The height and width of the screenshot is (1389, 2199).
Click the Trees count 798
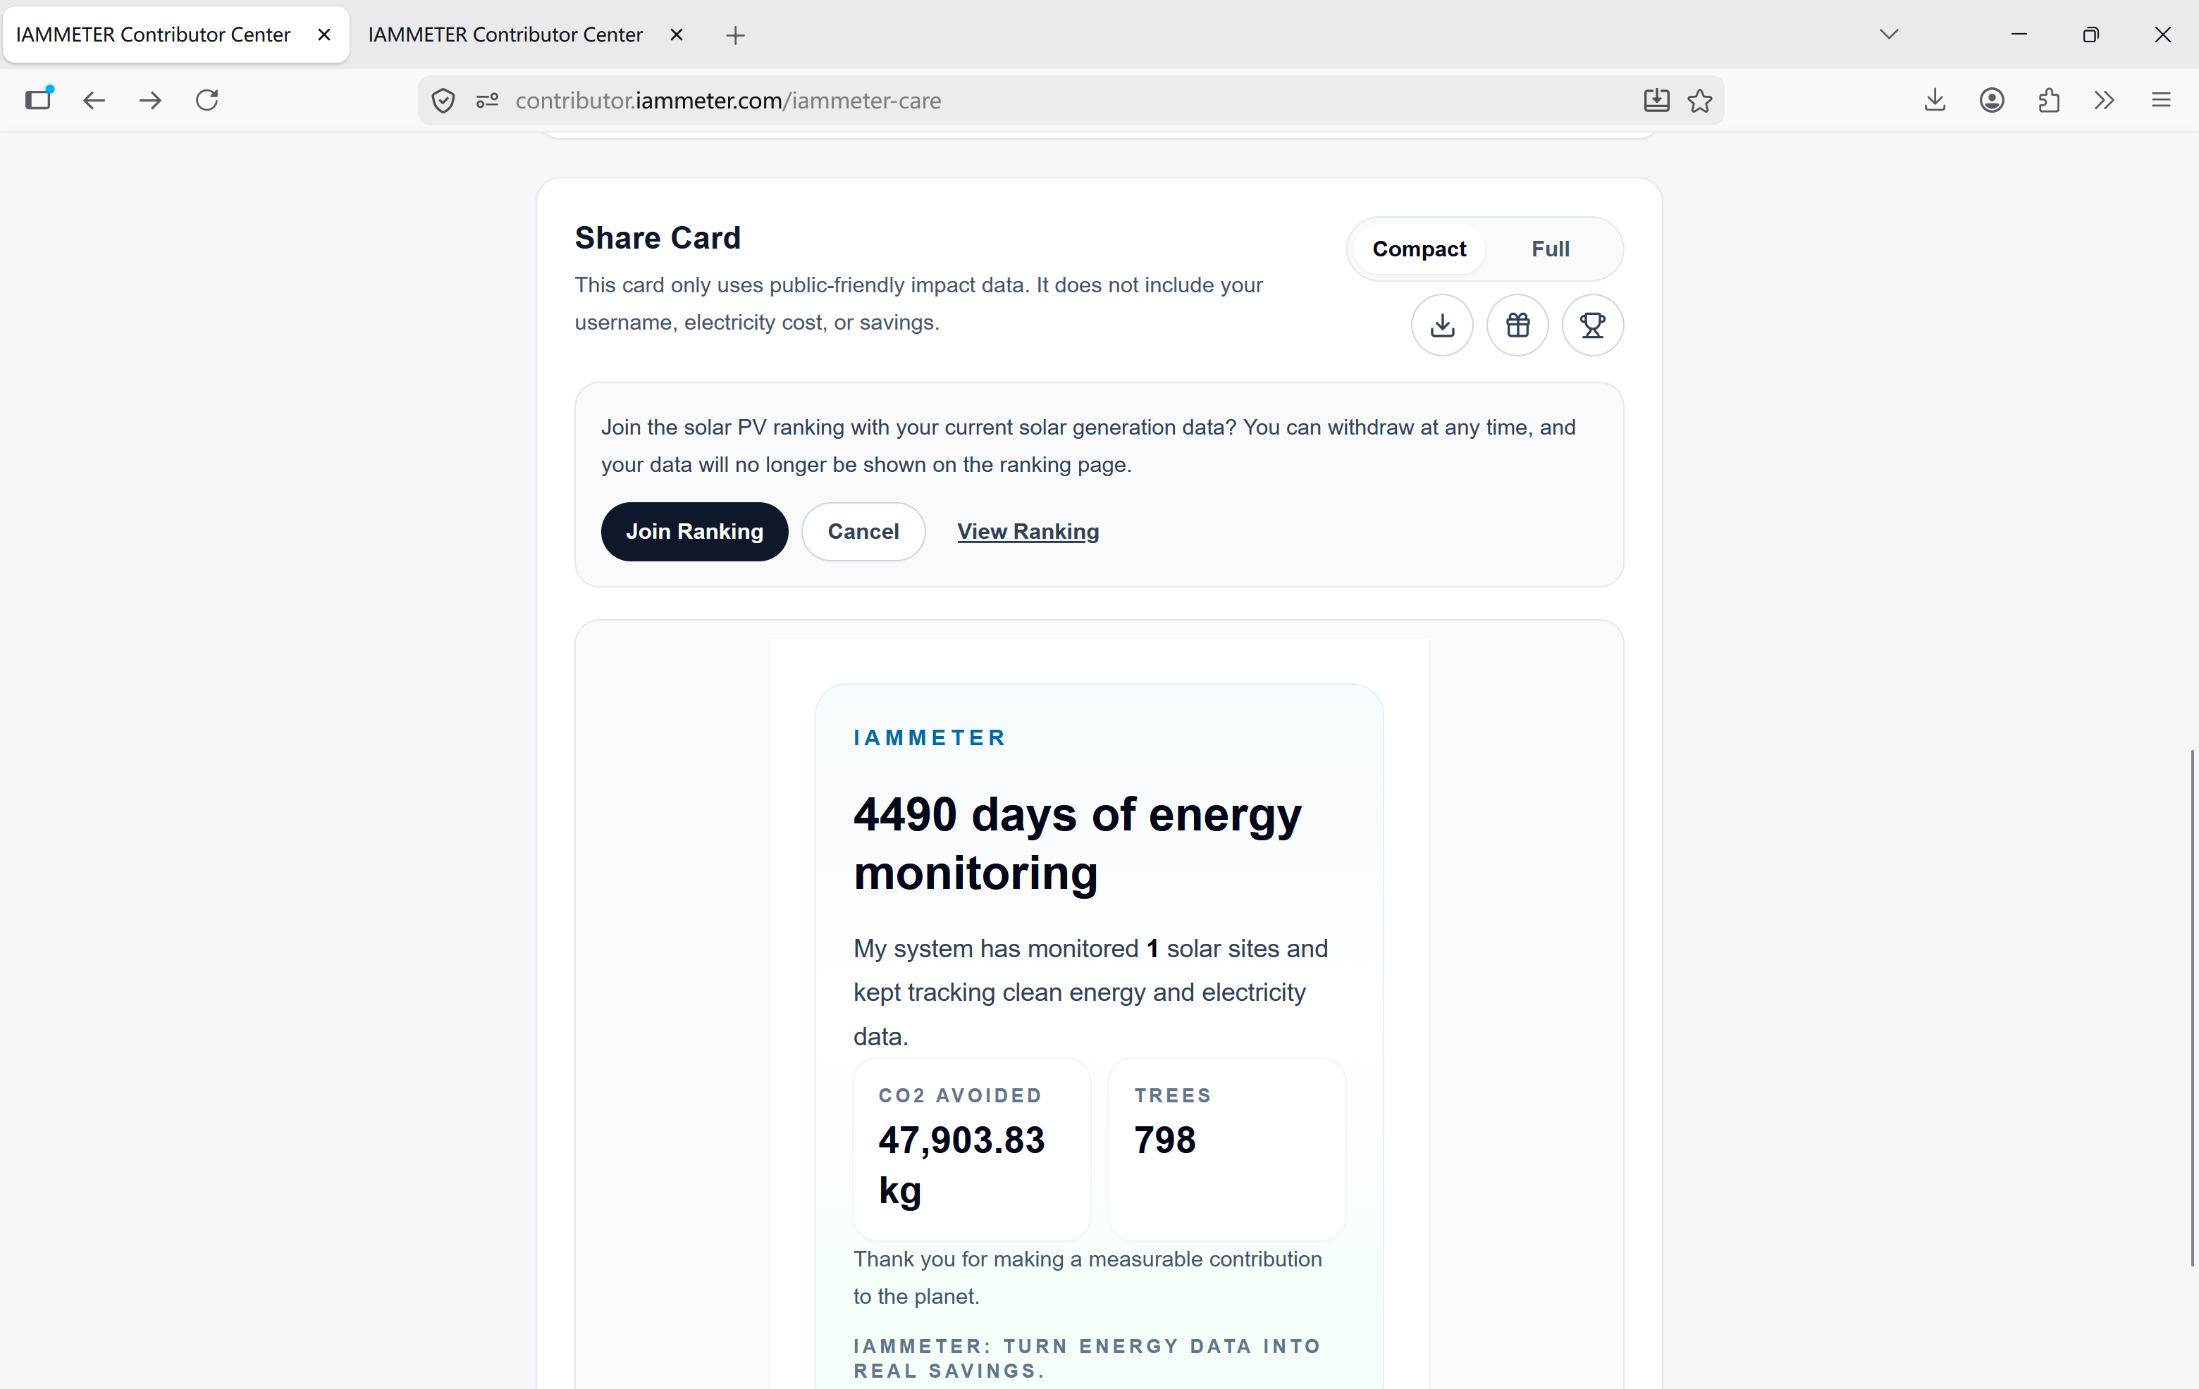[x=1164, y=1140]
